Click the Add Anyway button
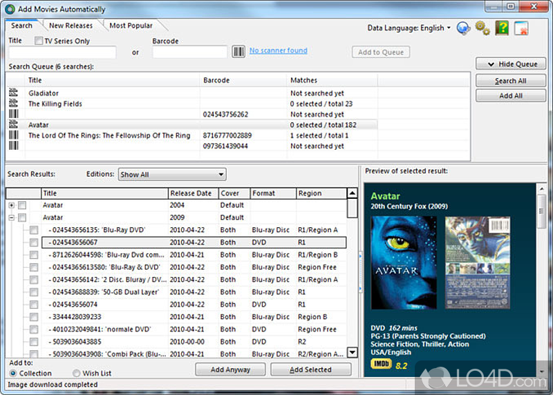Image resolution: width=553 pixels, height=395 pixels. click(x=230, y=369)
